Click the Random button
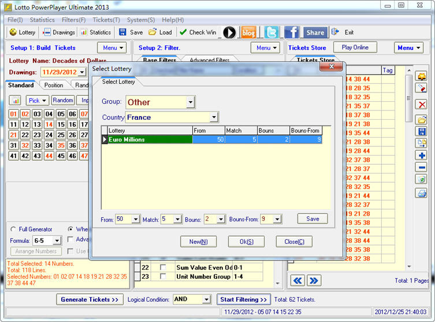Viewport: 435px width, 322px height. tap(63, 100)
